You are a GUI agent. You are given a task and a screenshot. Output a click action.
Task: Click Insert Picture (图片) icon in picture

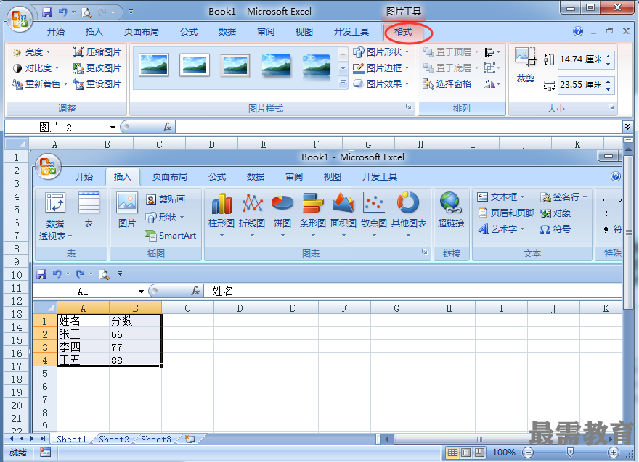pos(127,210)
